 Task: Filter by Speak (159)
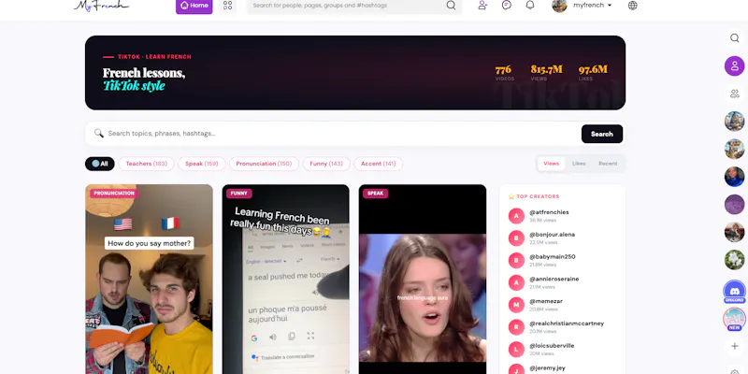tap(202, 164)
